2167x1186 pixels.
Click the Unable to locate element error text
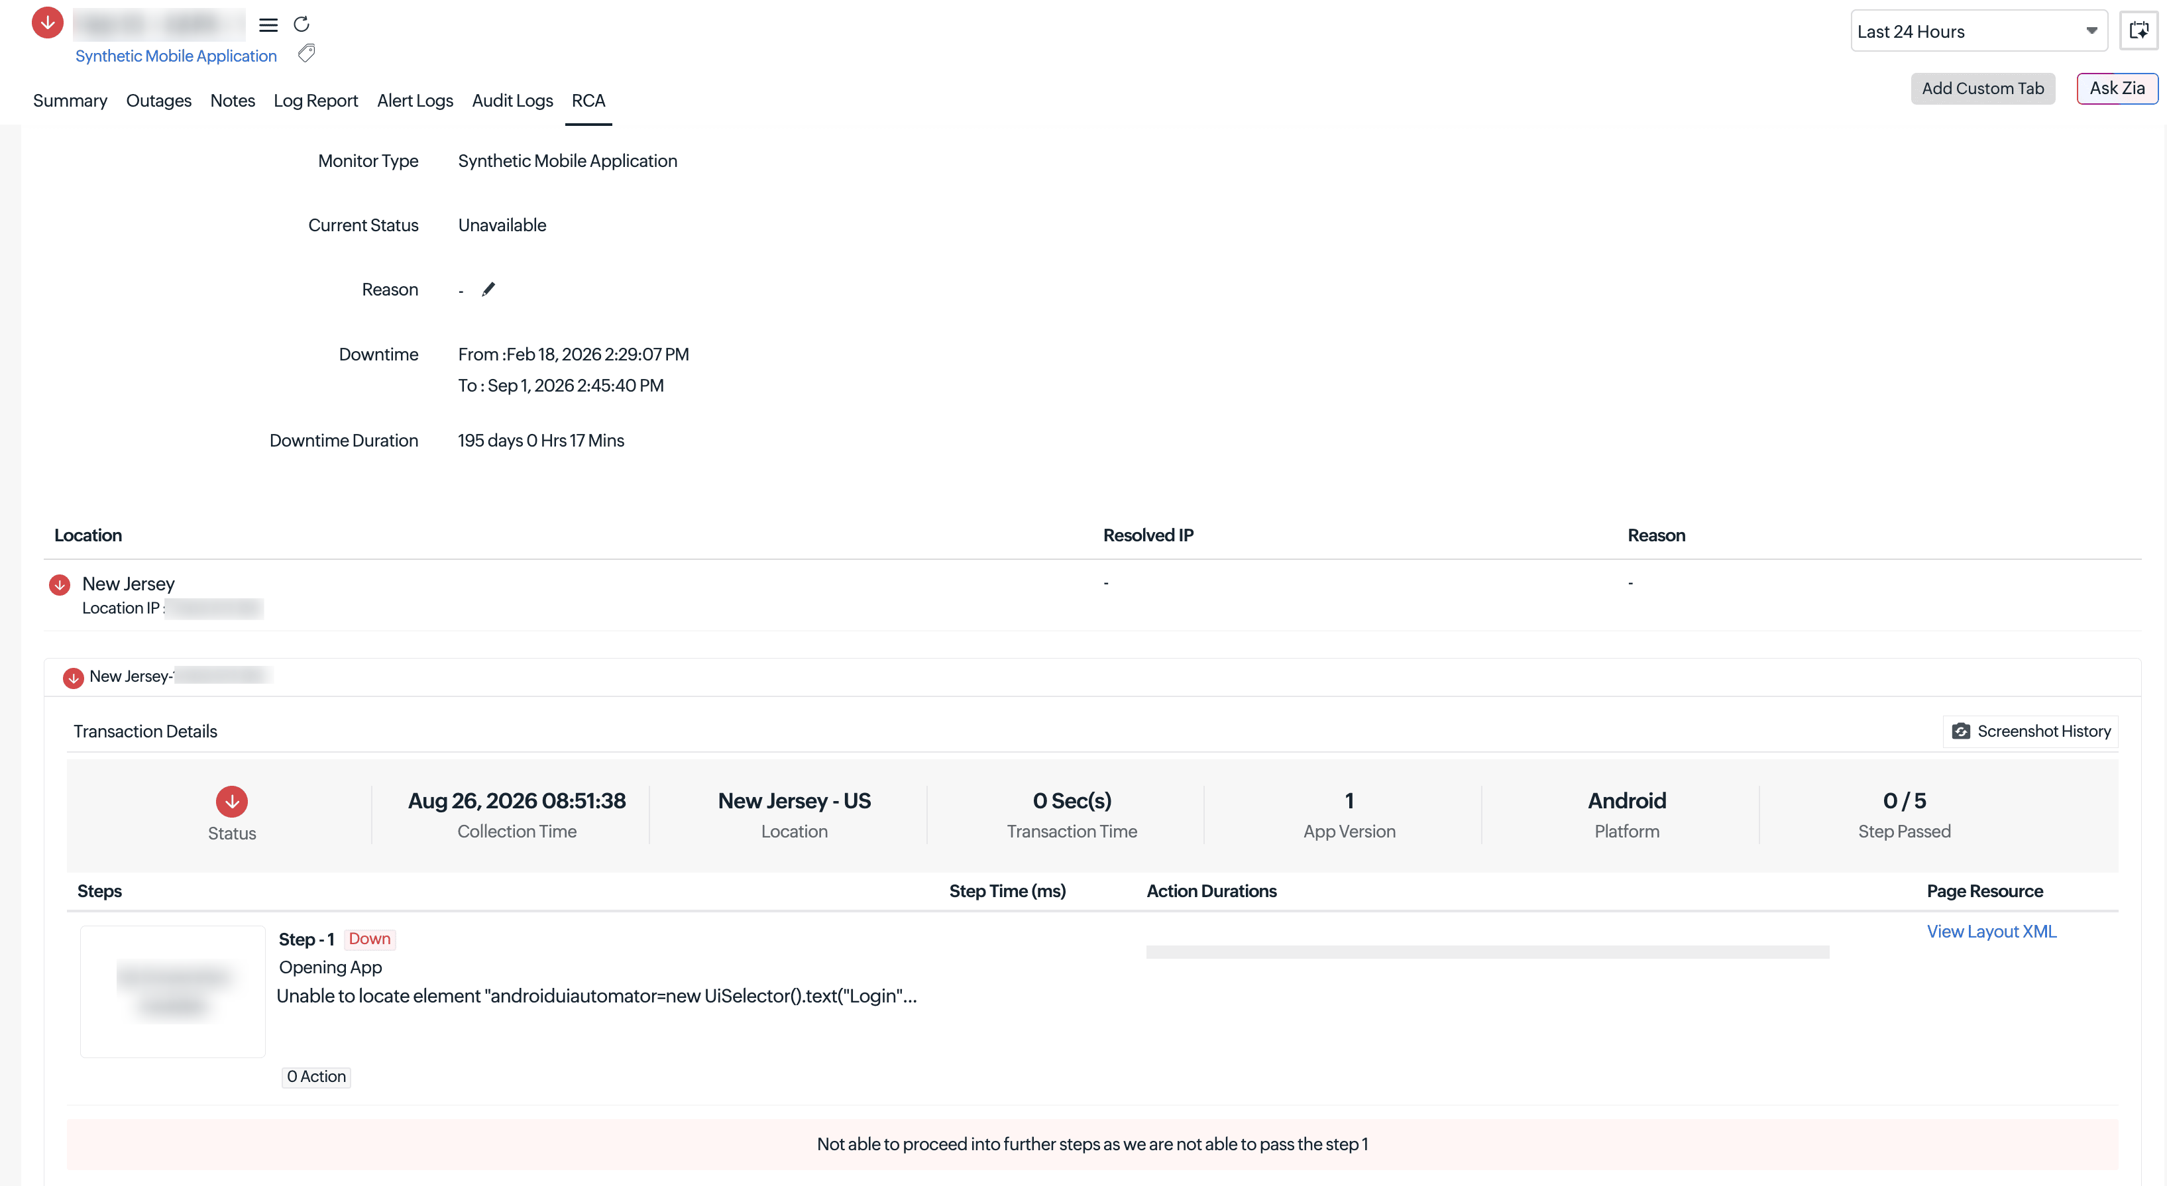[596, 996]
